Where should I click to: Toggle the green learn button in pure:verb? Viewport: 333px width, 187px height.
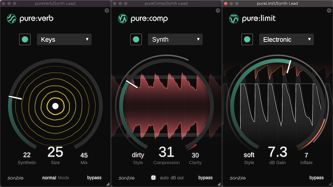[25, 40]
